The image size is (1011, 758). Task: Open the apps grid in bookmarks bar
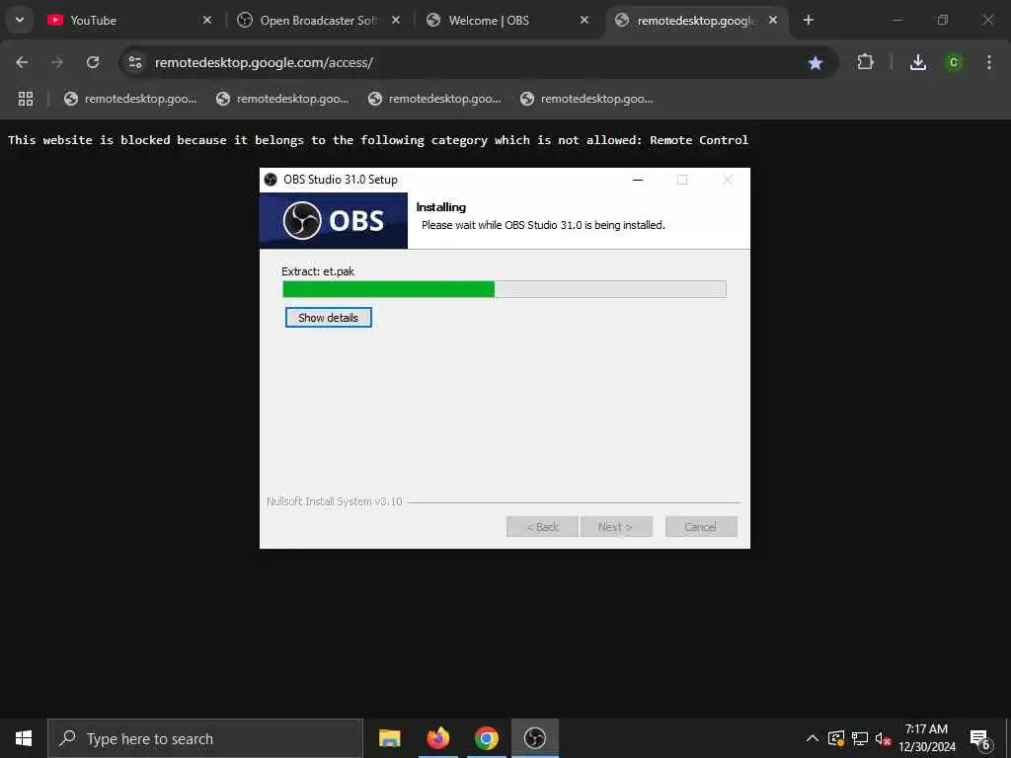pos(26,99)
